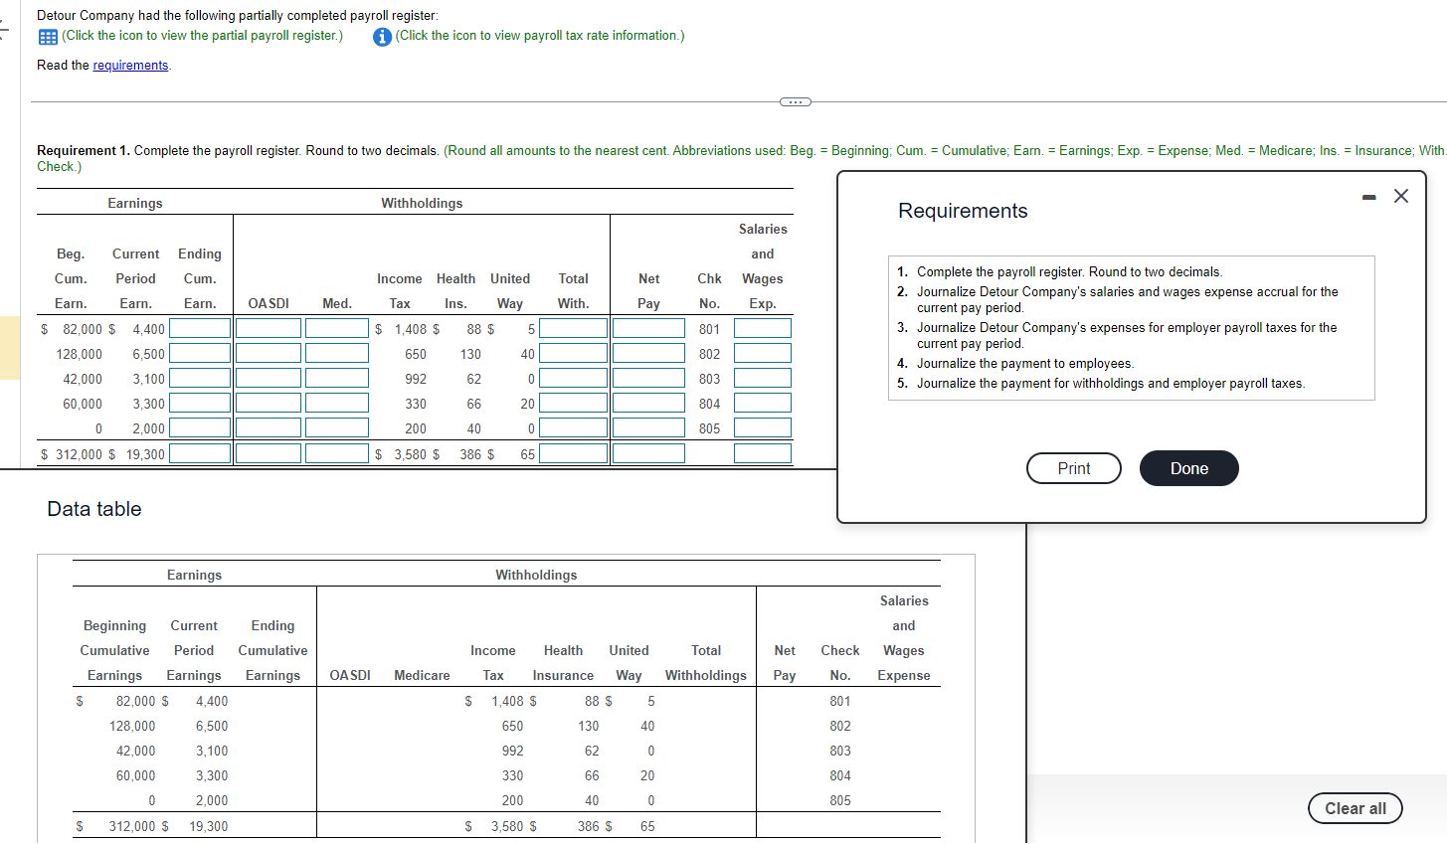Open the partial payroll register table icon
This screenshot has width=1447, height=844.
coord(48,37)
